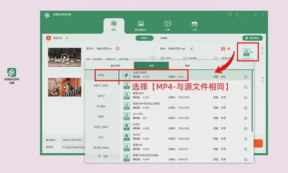The image size is (288, 173).
Task: Choose MOV in the format list
Action: 101,96
